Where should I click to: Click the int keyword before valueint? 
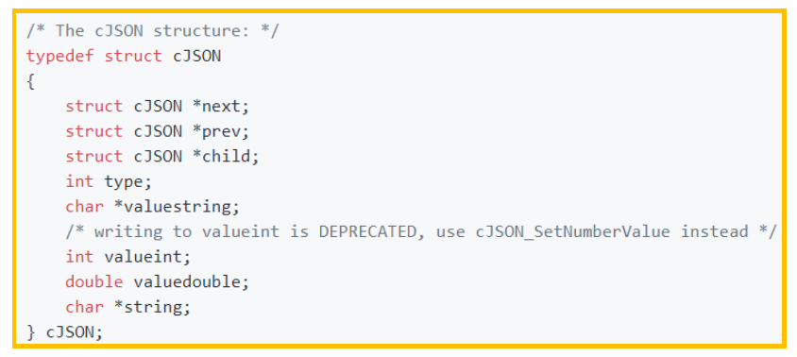point(79,257)
